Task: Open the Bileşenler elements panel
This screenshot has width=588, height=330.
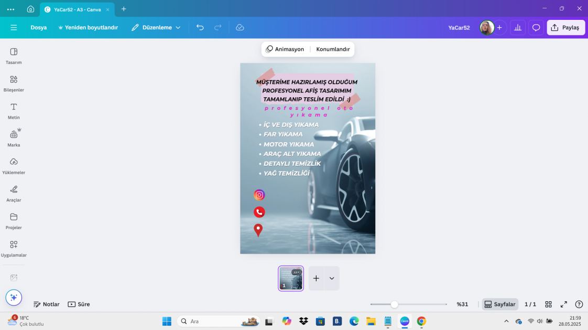Action: [x=14, y=83]
